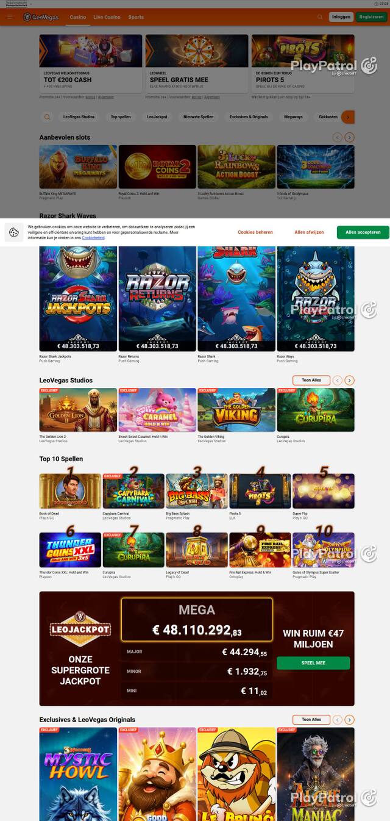Accept all cookies with Alles accepteren

(363, 232)
